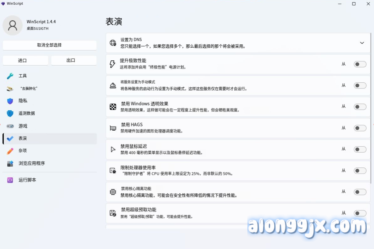Viewport: 374px width, 249px height.
Task: Expand the 设置为 DNS chevron
Action: click(x=362, y=43)
